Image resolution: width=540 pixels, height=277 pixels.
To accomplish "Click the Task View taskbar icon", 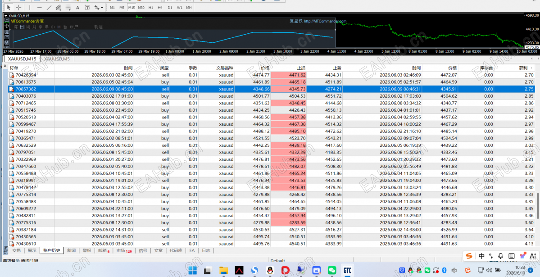I will pyautogui.click(x=208, y=270).
